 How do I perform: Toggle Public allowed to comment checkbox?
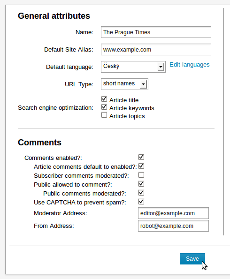click(141, 184)
